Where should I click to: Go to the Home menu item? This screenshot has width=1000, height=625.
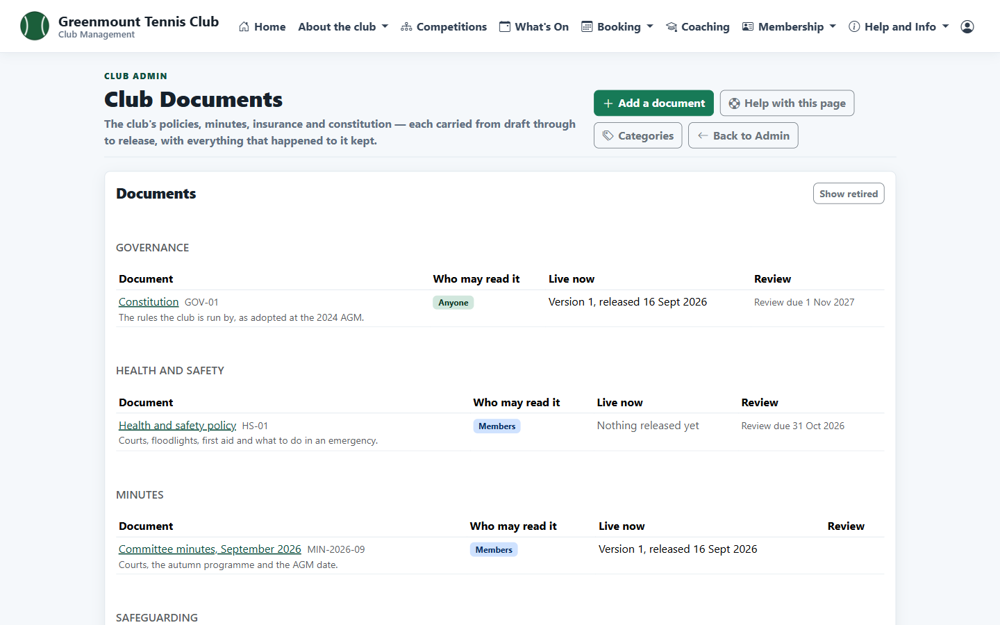262,26
